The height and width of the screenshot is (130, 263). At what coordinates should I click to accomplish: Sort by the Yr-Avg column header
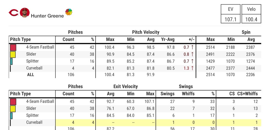(x=168, y=39)
